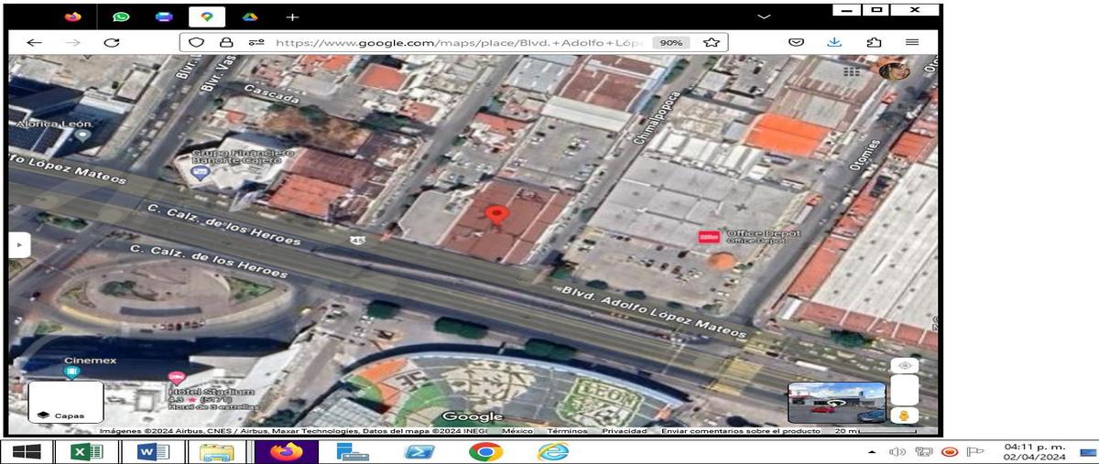Launch Excel from the taskbar

[86, 451]
